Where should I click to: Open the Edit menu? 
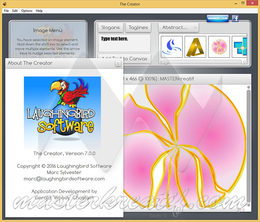click(x=15, y=11)
